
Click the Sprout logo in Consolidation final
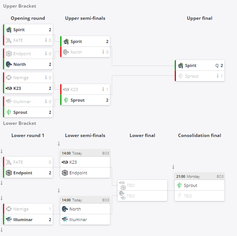tap(179, 185)
